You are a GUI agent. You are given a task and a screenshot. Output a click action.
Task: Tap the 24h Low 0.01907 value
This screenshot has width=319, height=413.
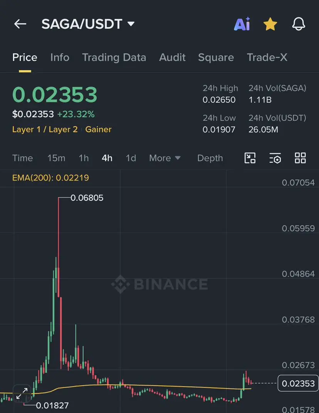[219, 130]
